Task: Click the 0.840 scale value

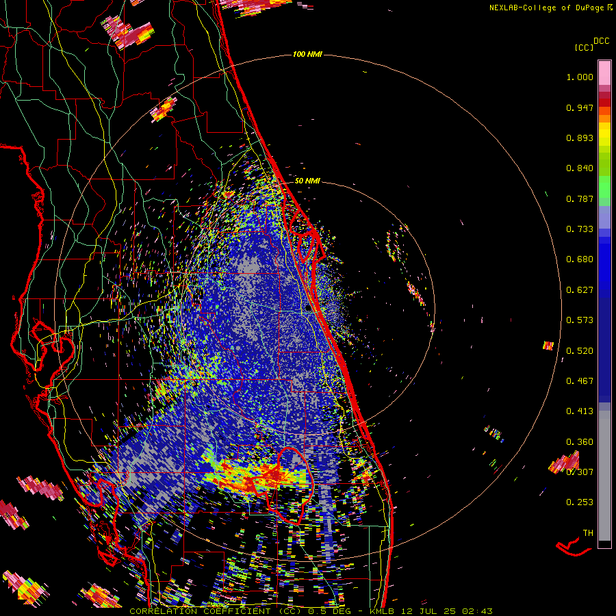Action: pyautogui.click(x=580, y=168)
